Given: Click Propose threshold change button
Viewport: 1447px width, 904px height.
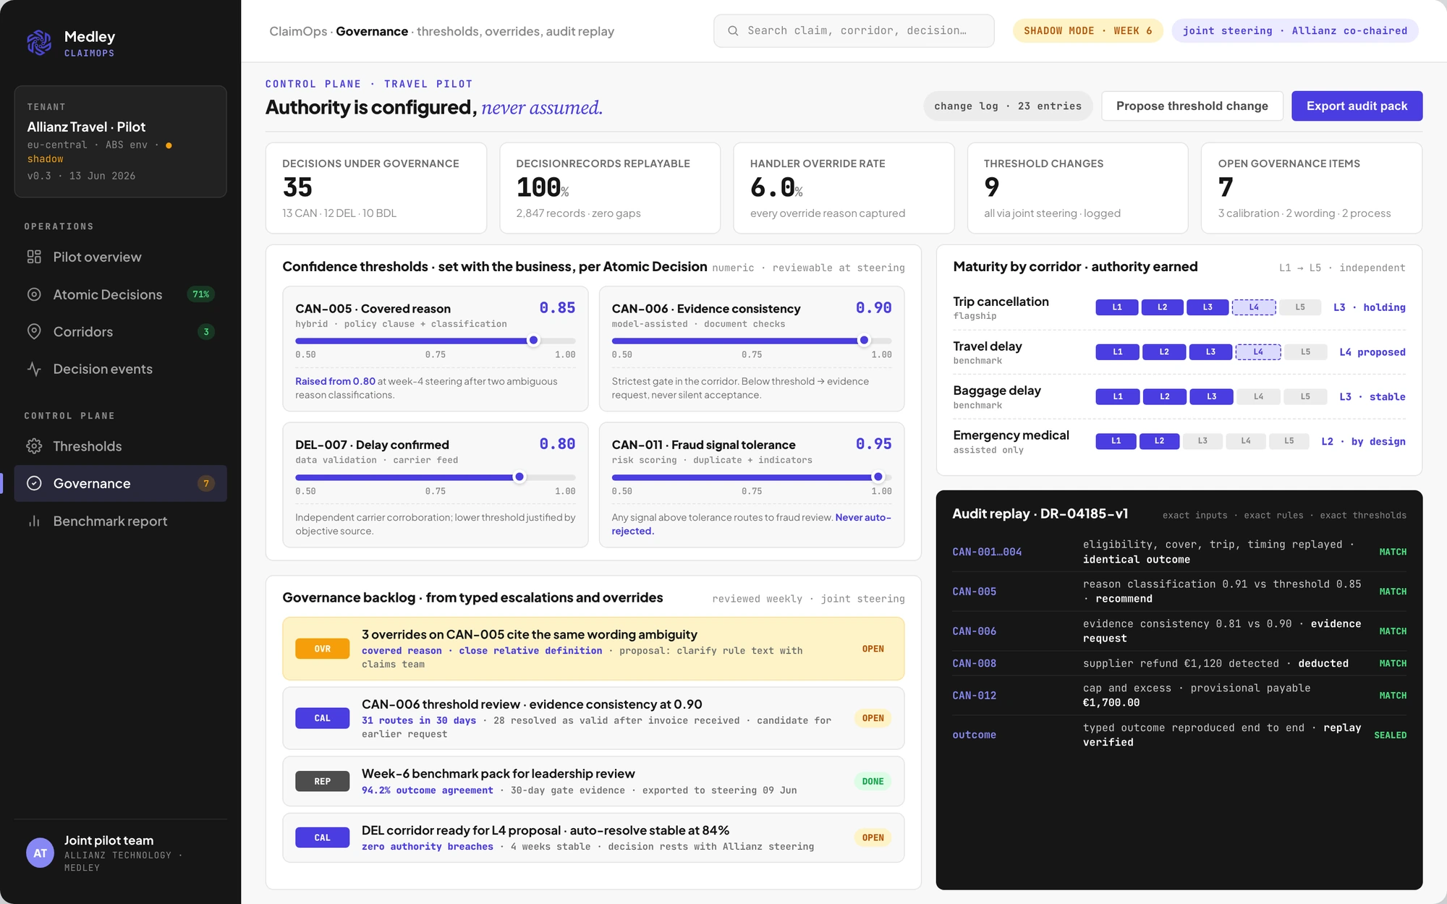Looking at the screenshot, I should point(1192,106).
